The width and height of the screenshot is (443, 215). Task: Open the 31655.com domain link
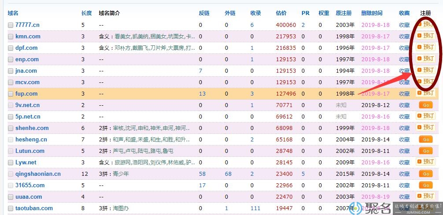tap(30, 185)
